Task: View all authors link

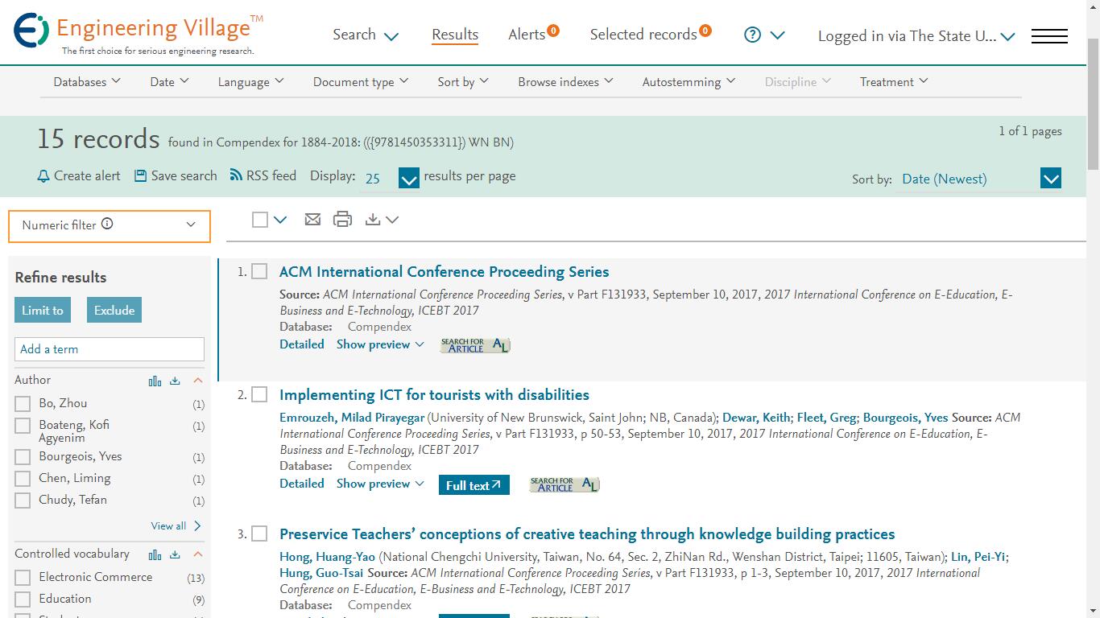Action: point(176,525)
